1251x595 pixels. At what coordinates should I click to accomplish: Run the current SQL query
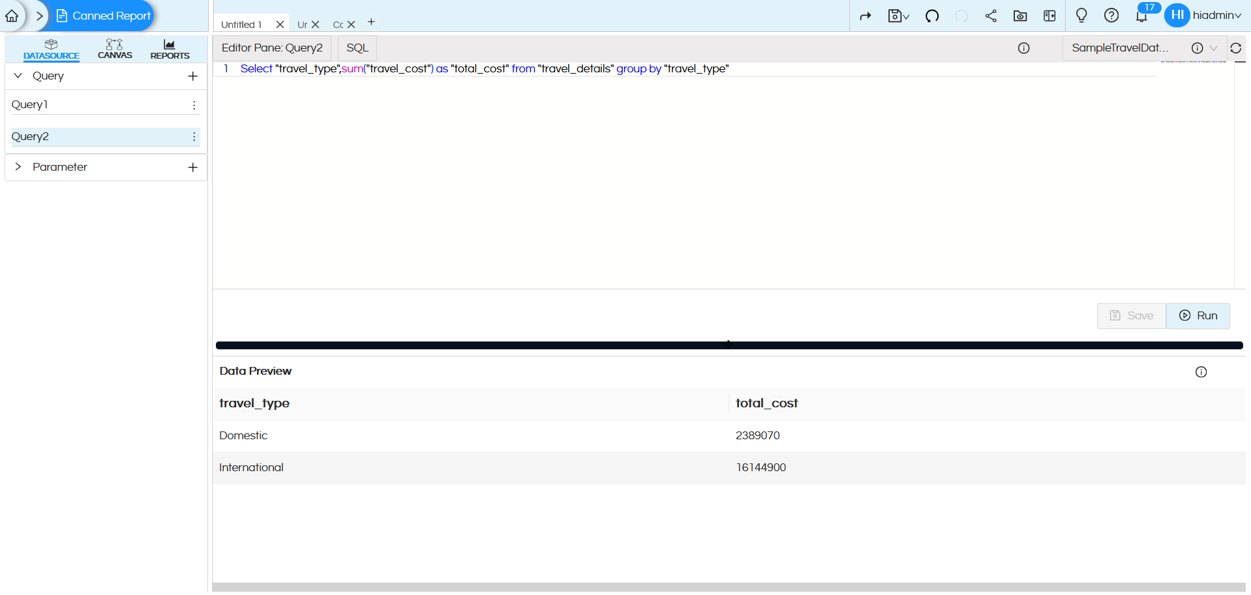(x=1198, y=315)
